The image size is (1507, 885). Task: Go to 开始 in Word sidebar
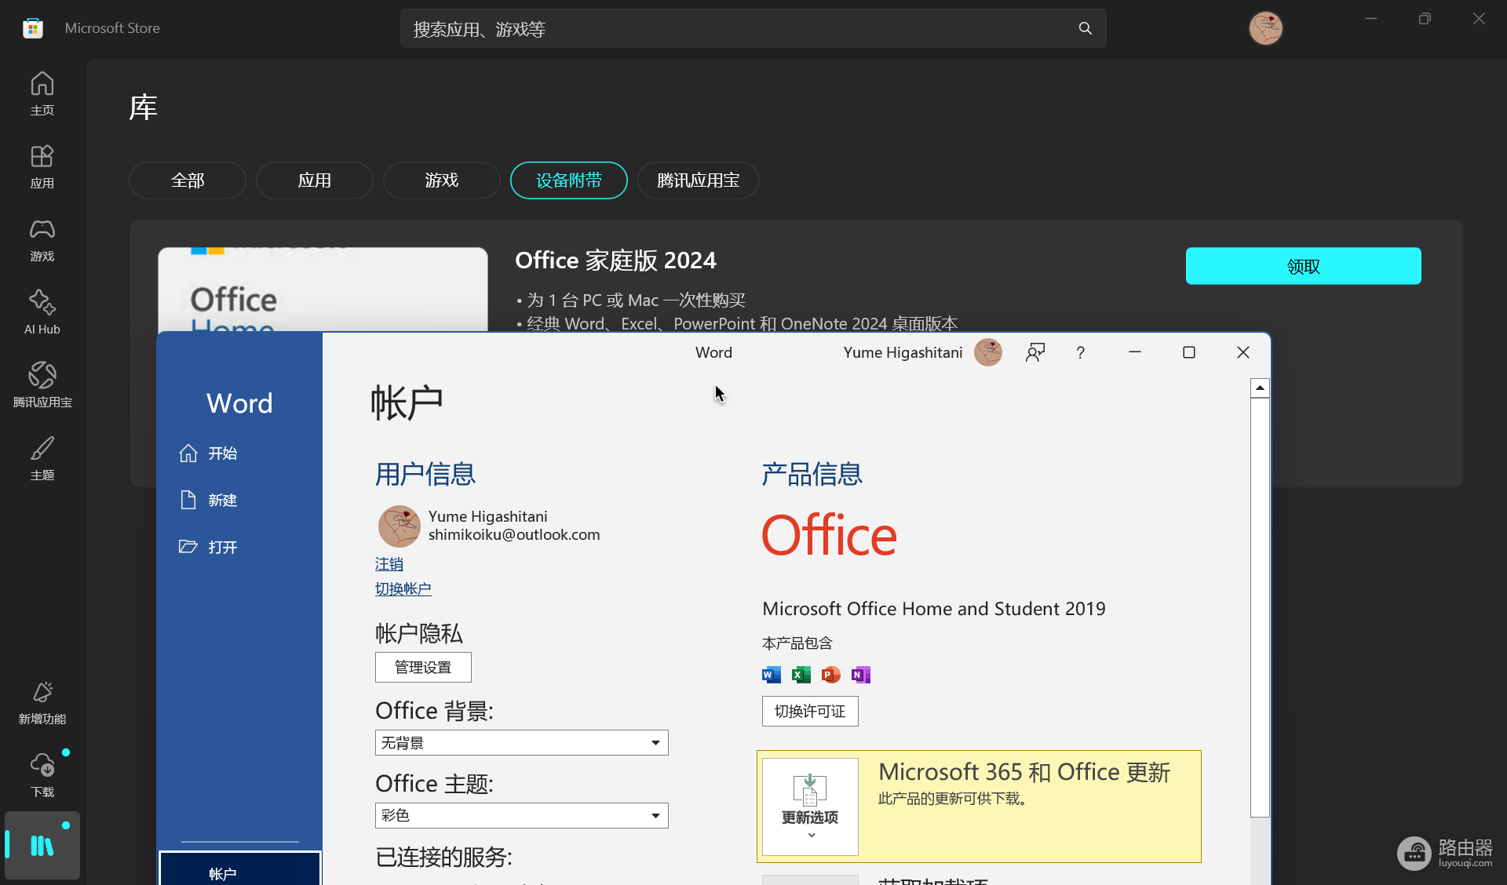(239, 453)
